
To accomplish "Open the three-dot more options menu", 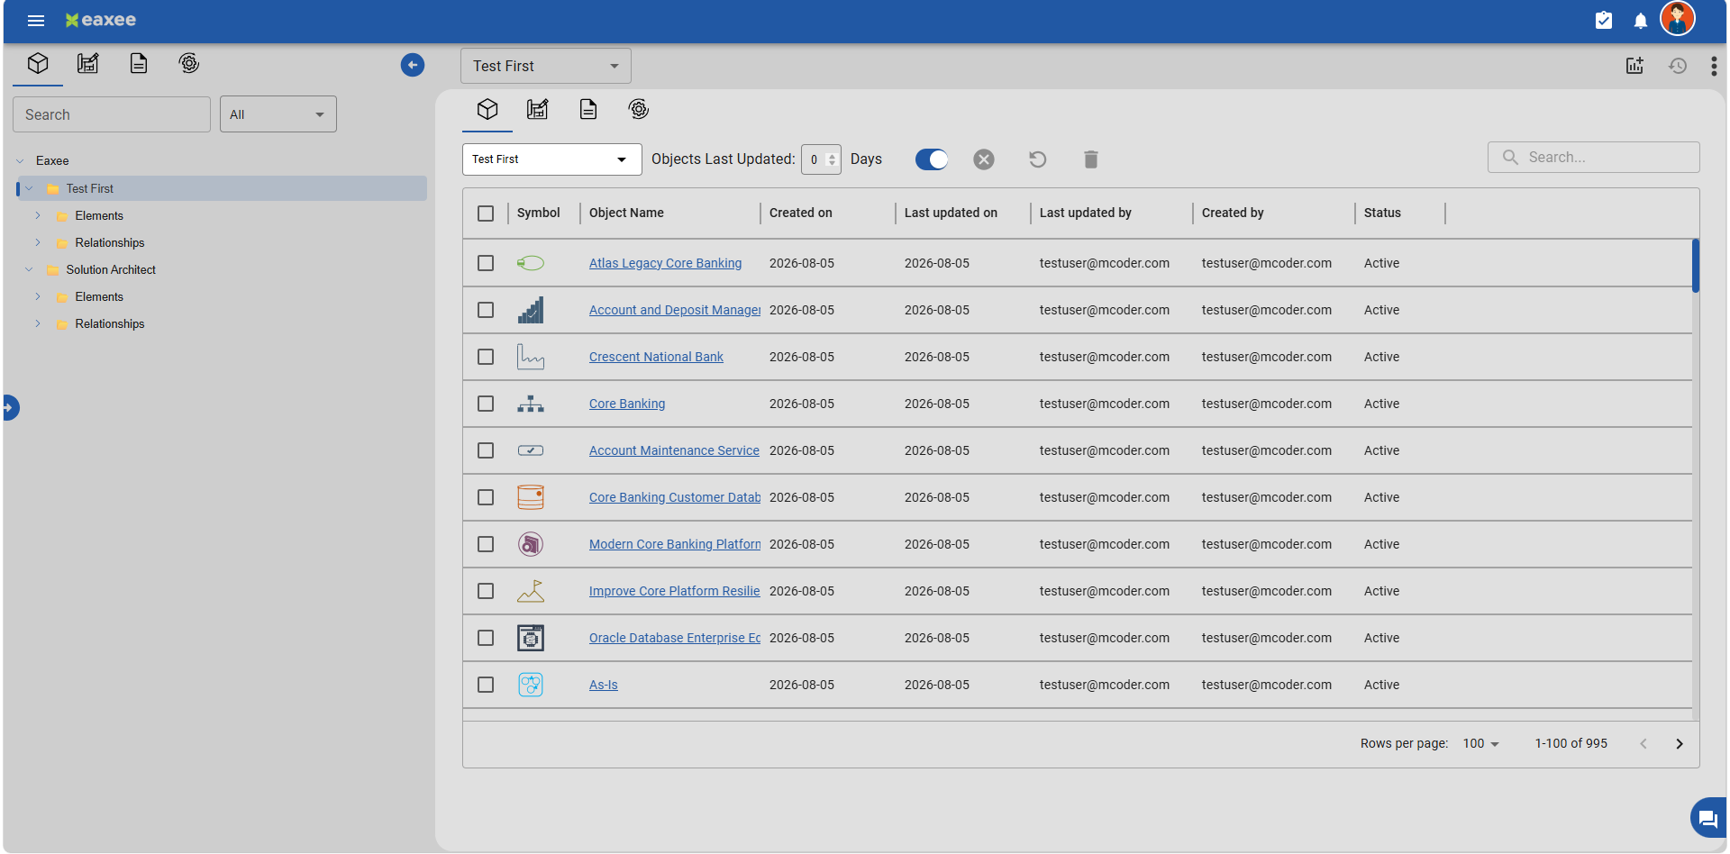I will click(1714, 66).
